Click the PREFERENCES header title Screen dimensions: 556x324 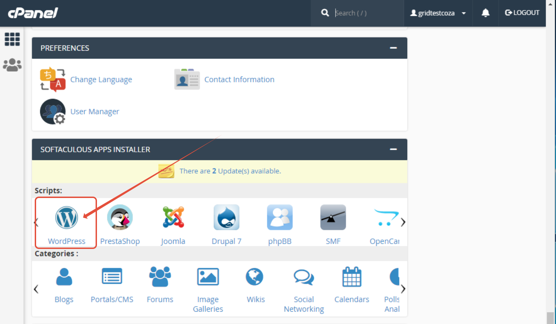(65, 48)
